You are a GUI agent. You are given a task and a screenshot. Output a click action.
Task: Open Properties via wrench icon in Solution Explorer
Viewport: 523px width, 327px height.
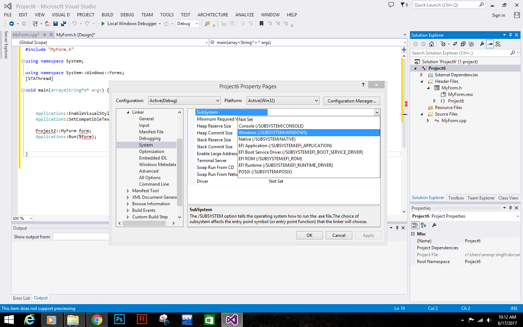482,44
